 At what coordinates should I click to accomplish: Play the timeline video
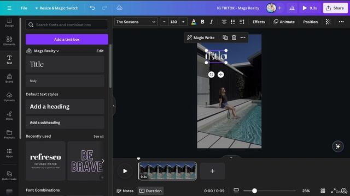coord(125,171)
